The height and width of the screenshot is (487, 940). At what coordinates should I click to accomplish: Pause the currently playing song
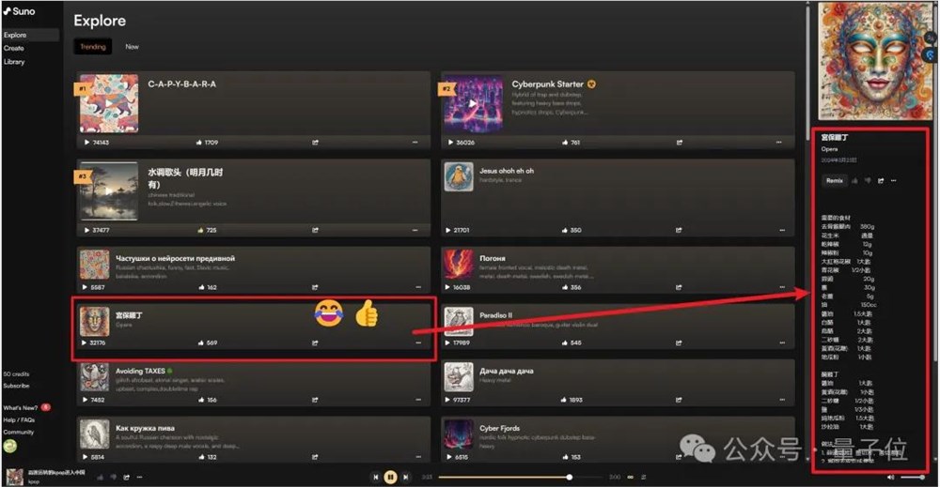pos(390,477)
